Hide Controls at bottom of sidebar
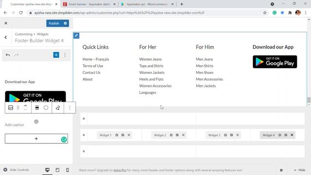 coord(16,170)
